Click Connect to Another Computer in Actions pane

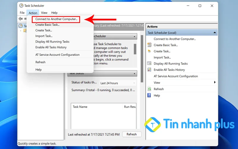click(x=175, y=39)
